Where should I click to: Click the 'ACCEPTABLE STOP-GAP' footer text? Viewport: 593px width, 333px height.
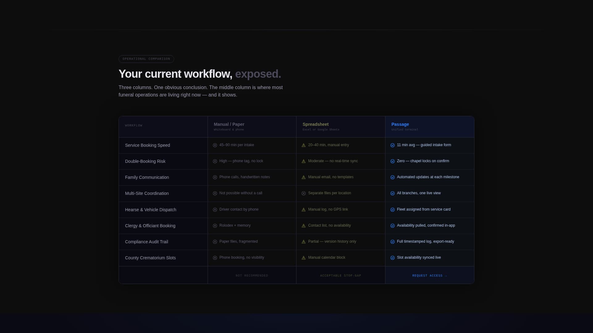tap(341, 276)
